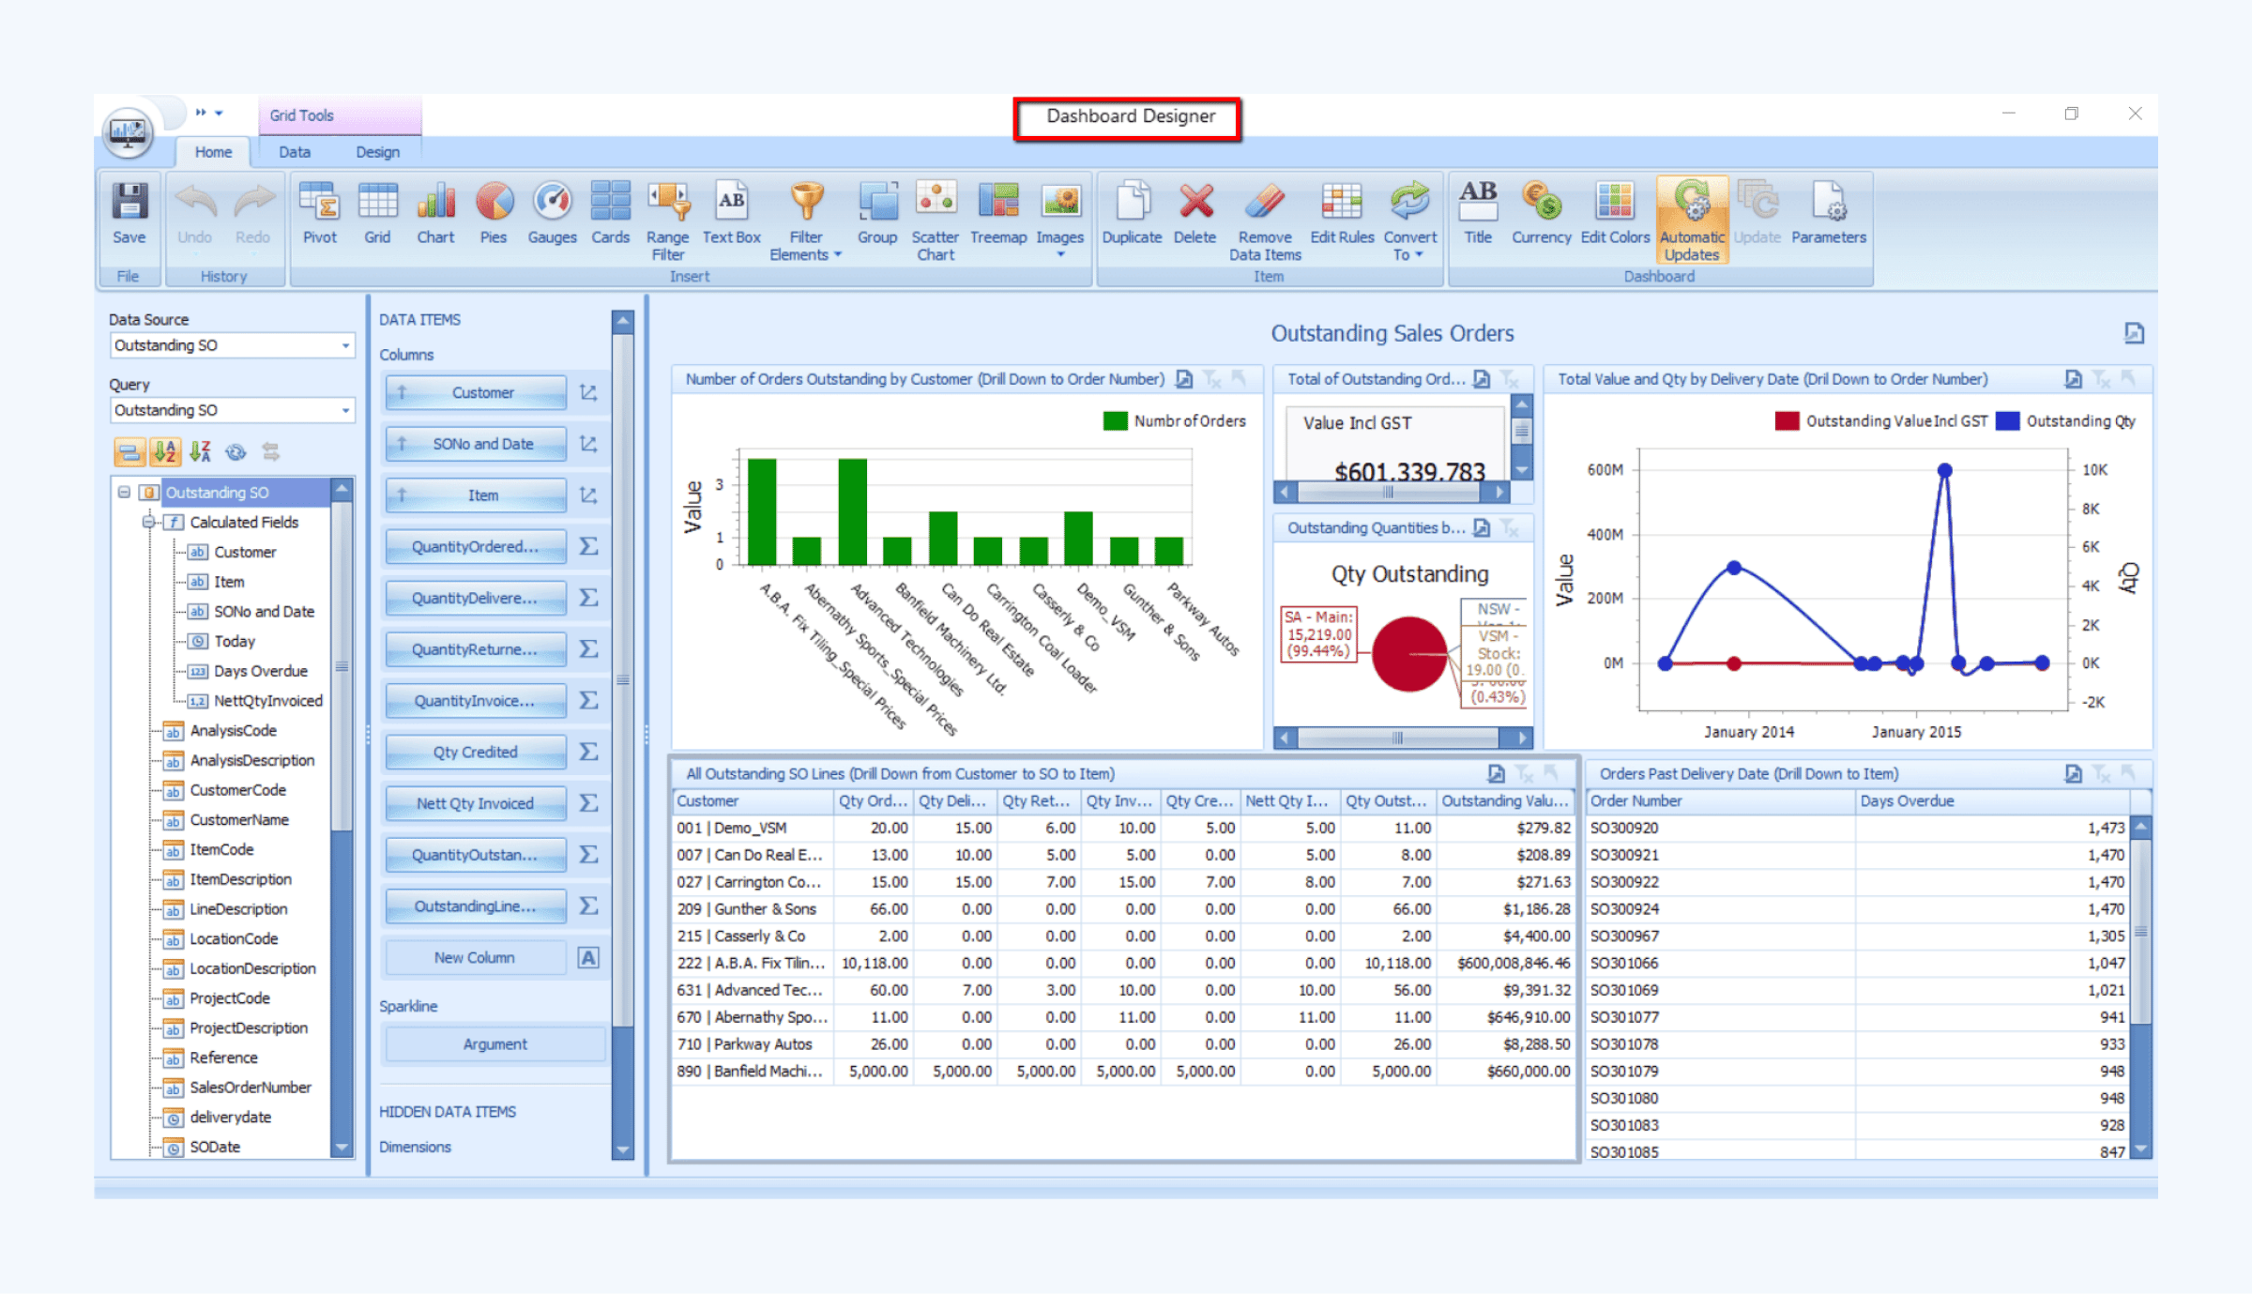Open Customer column options icon
Image resolution: width=2252 pixels, height=1294 pixels.
(588, 392)
